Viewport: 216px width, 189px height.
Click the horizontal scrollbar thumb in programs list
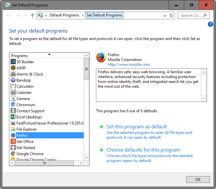pyautogui.click(x=44, y=163)
